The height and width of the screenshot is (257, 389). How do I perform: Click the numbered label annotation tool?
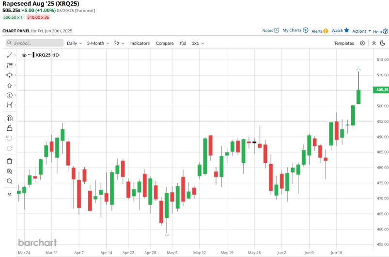tap(9, 95)
